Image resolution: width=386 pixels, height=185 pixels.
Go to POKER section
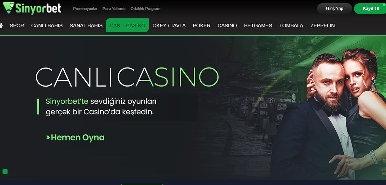click(202, 26)
